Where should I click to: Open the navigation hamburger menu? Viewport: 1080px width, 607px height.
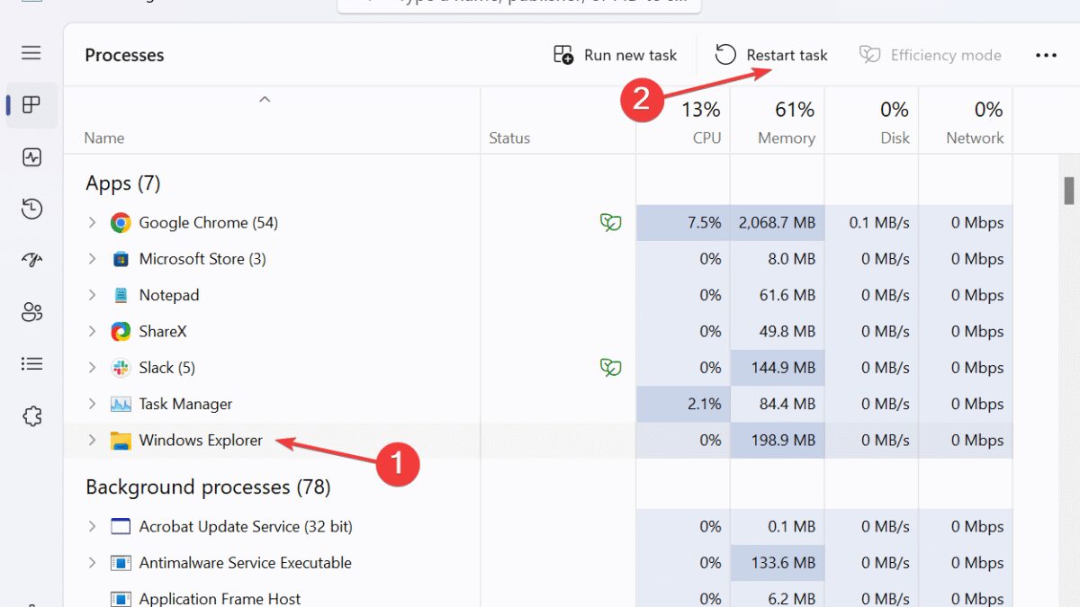(x=31, y=52)
